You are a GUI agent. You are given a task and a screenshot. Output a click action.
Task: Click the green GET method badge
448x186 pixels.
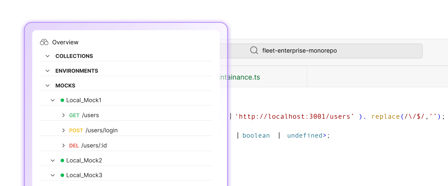[74, 115]
